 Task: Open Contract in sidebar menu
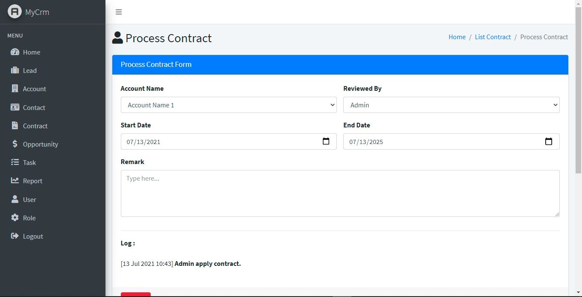pyautogui.click(x=53, y=126)
